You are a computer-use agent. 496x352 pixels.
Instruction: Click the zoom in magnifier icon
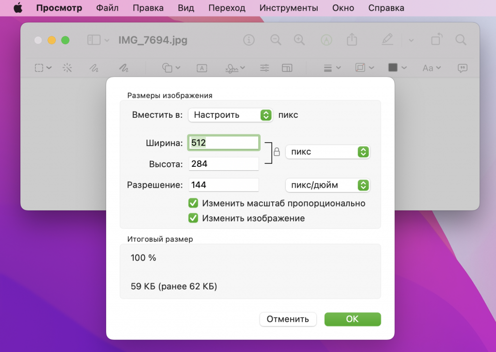click(299, 40)
